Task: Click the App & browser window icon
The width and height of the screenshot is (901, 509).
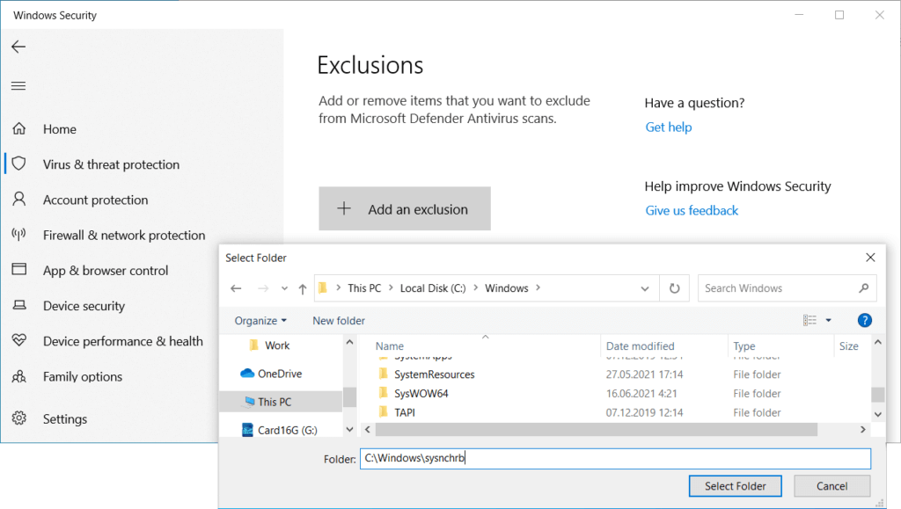Action: click(19, 269)
